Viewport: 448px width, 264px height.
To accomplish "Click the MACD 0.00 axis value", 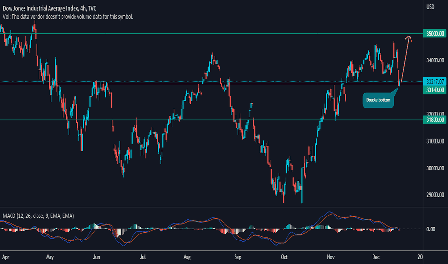I will (x=431, y=229).
